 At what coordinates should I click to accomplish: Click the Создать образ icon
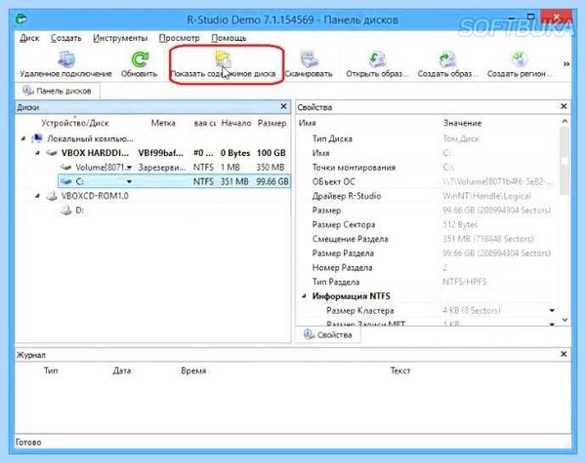click(447, 59)
